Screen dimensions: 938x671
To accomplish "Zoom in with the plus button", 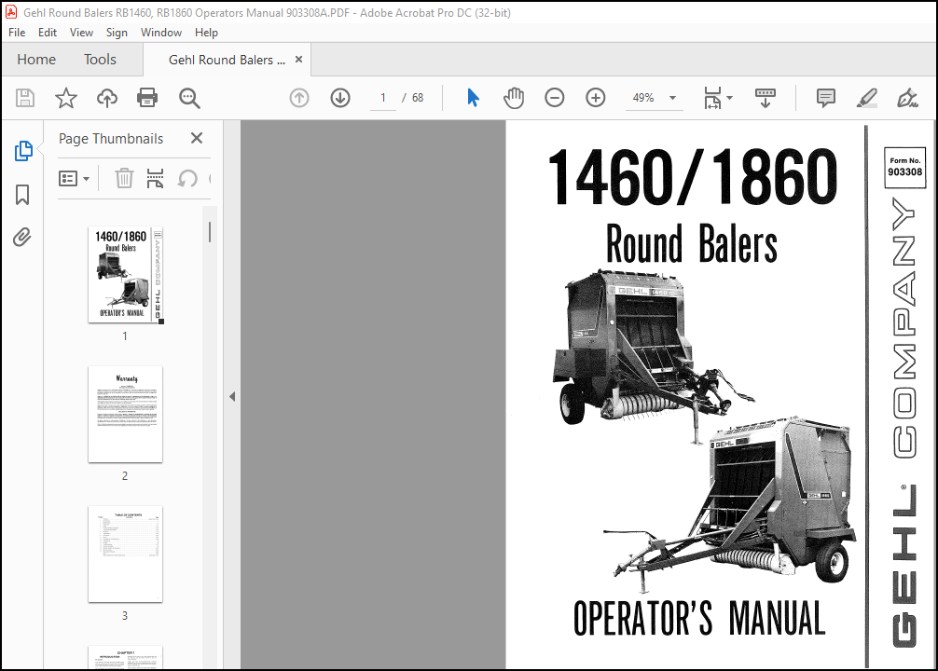I will (595, 98).
